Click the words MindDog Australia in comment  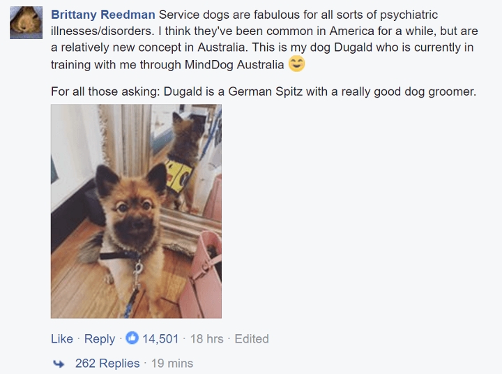pyautogui.click(x=234, y=65)
